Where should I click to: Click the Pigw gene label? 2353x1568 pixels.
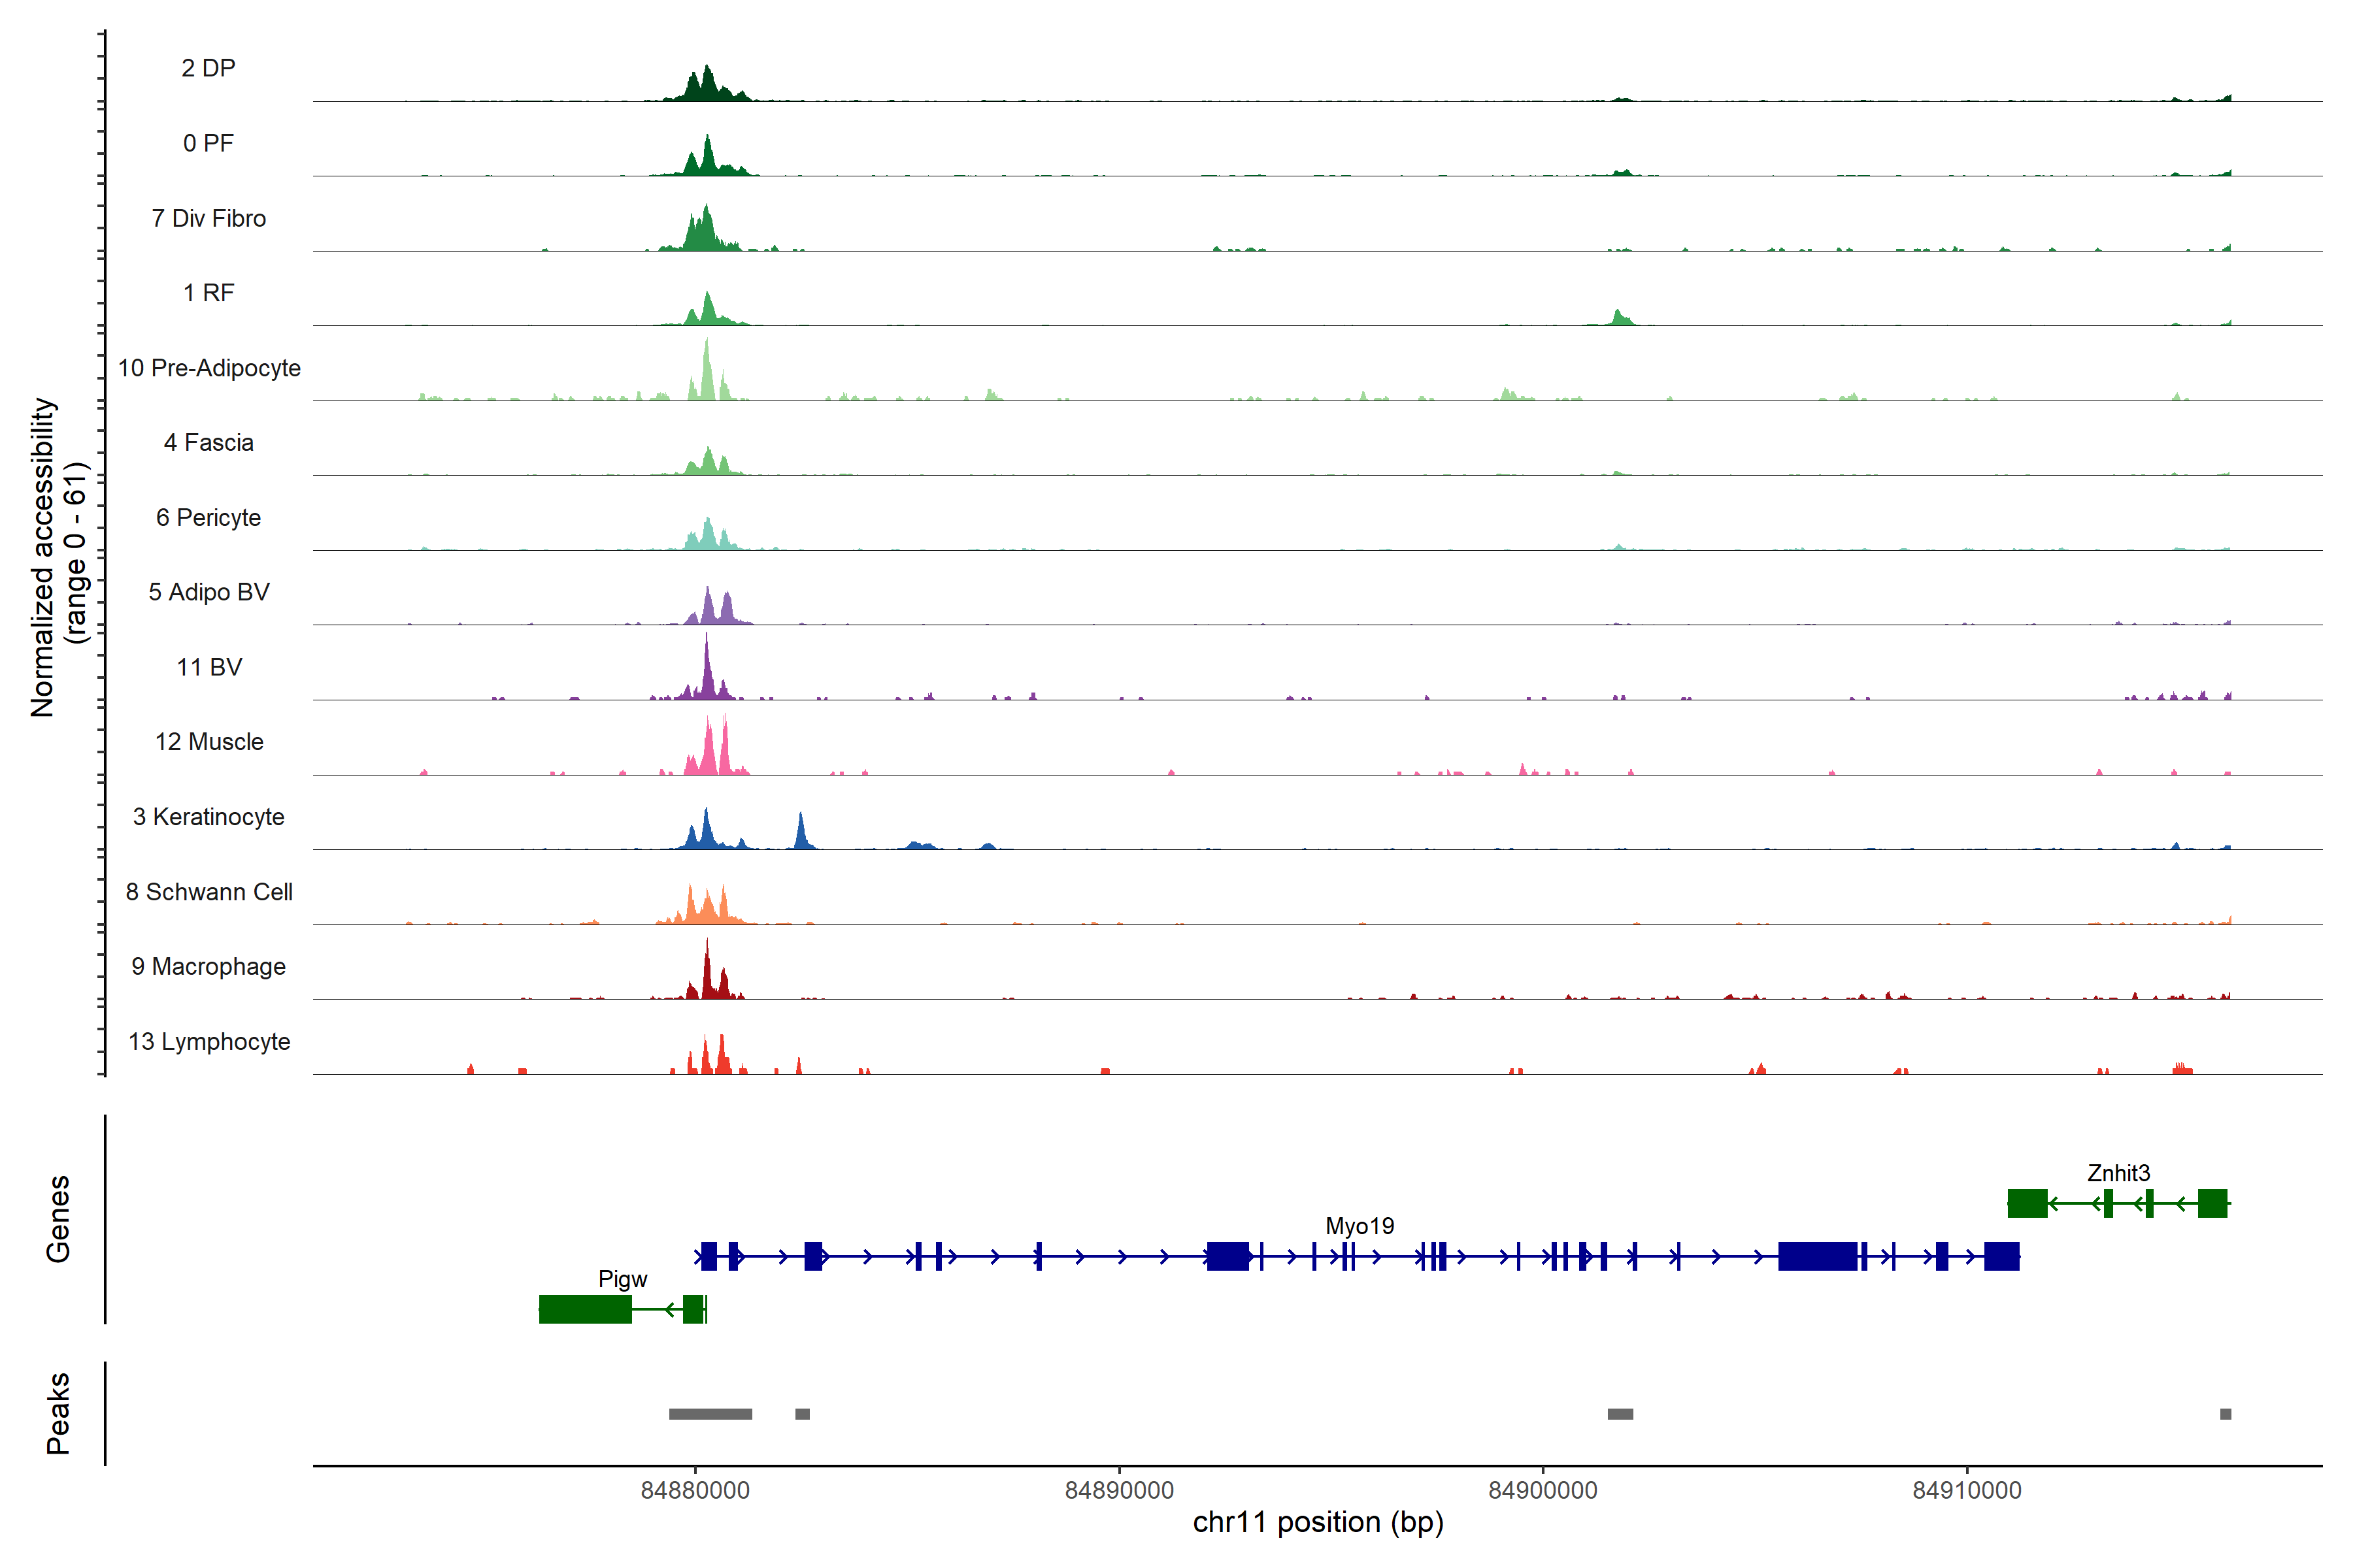point(622,1279)
